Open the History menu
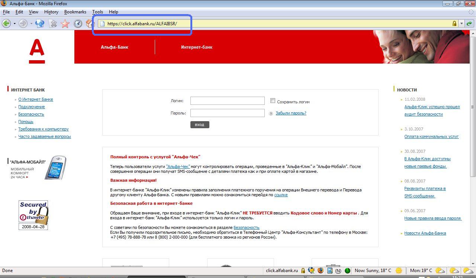 point(51,12)
